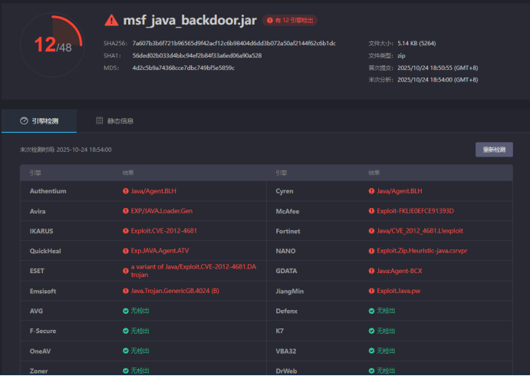Click the red alert icon in the NANO row

click(x=371, y=251)
